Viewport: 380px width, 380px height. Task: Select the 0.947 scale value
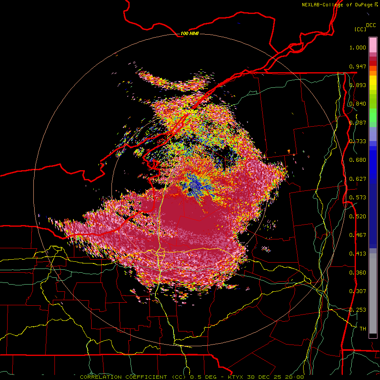(358, 66)
